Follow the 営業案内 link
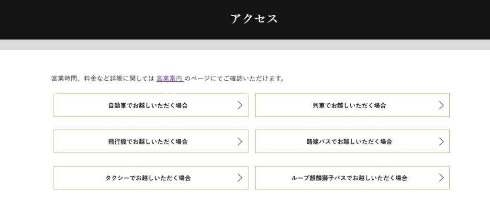The image size is (490, 209). [x=169, y=78]
